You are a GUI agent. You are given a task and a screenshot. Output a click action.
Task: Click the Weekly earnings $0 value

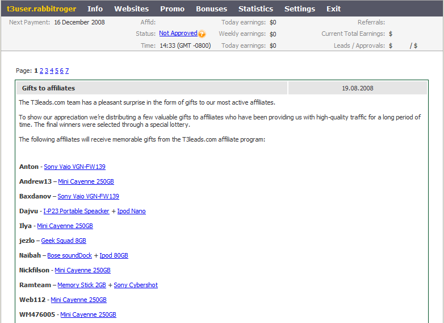(273, 34)
